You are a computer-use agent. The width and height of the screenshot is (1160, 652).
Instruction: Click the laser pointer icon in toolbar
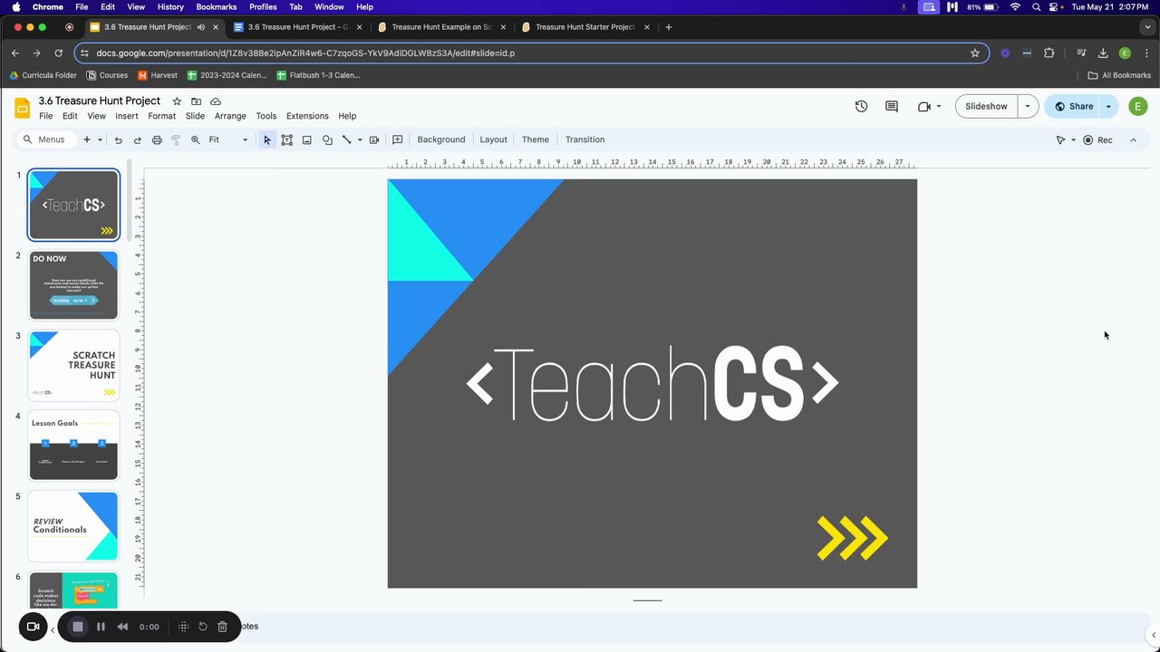point(1060,139)
